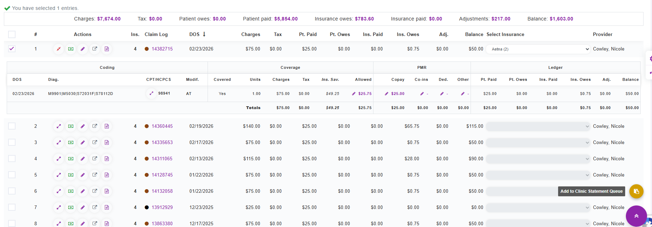Edit claim 14128745 with pencil icon
The width and height of the screenshot is (652, 227).
(x=83, y=175)
